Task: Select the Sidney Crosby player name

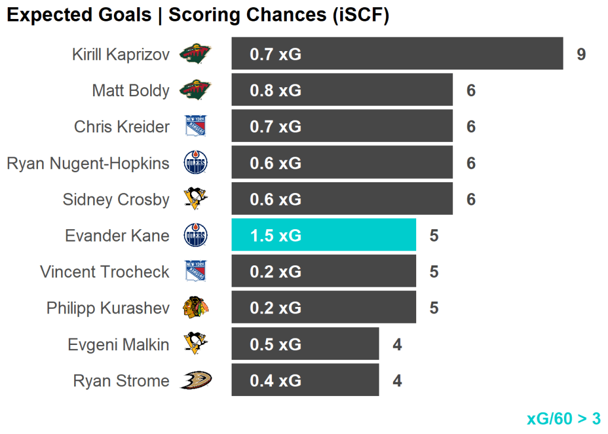Action: [116, 199]
